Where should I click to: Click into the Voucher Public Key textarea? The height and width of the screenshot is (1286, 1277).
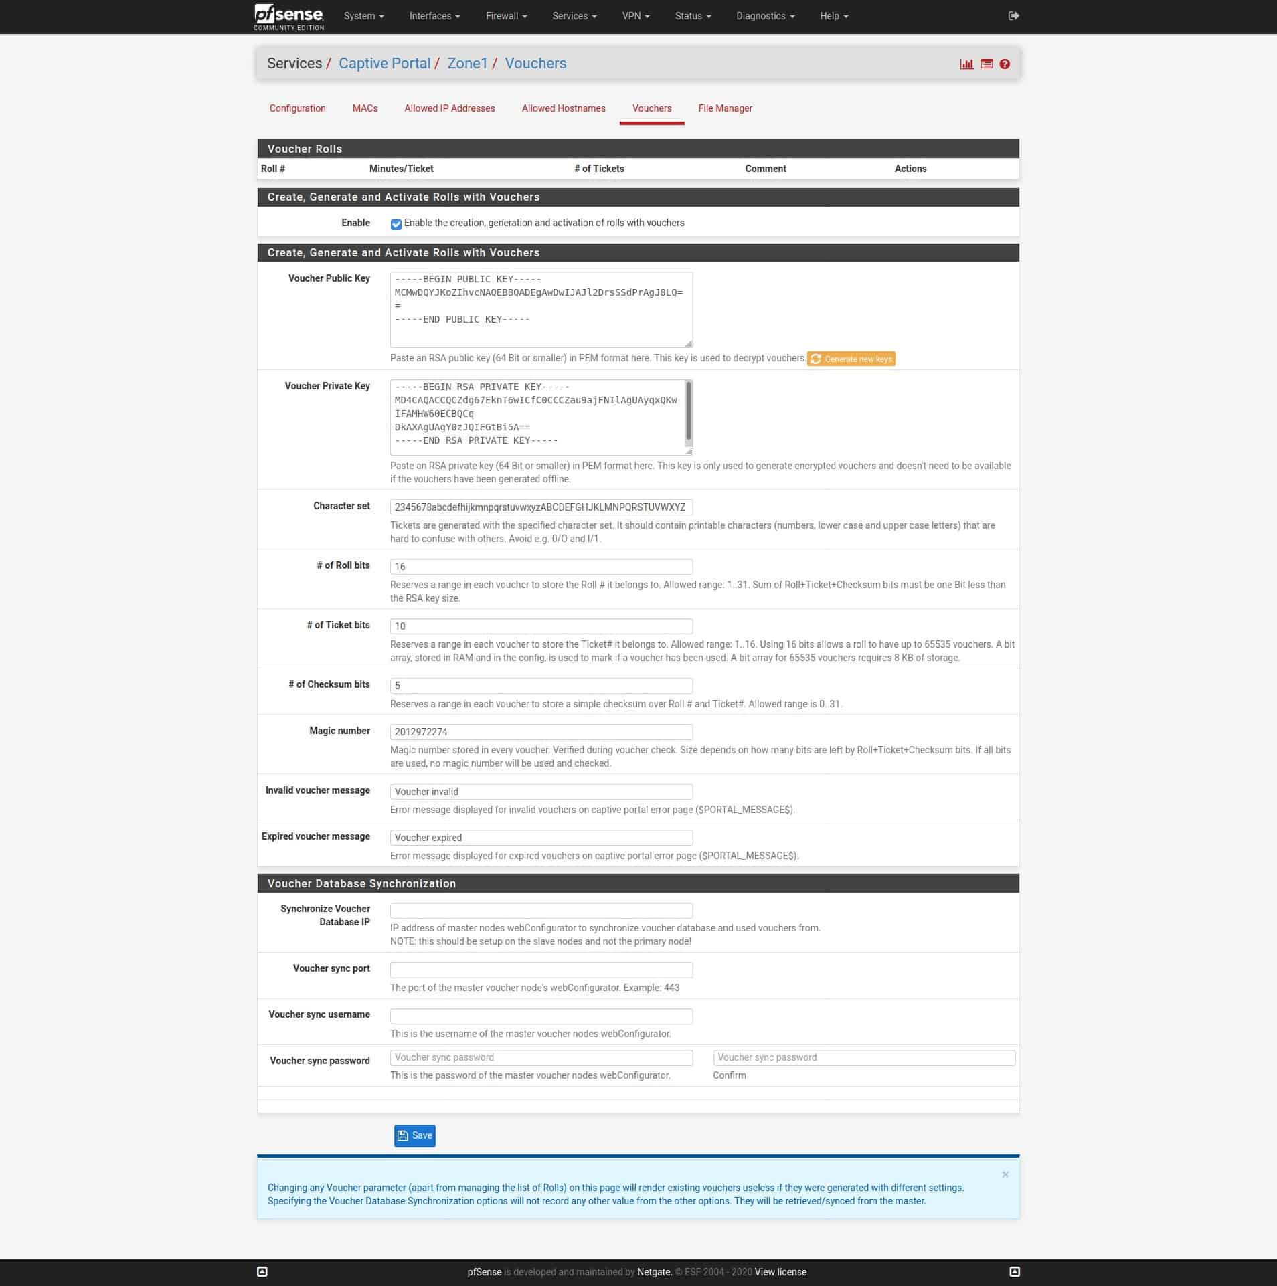541,310
